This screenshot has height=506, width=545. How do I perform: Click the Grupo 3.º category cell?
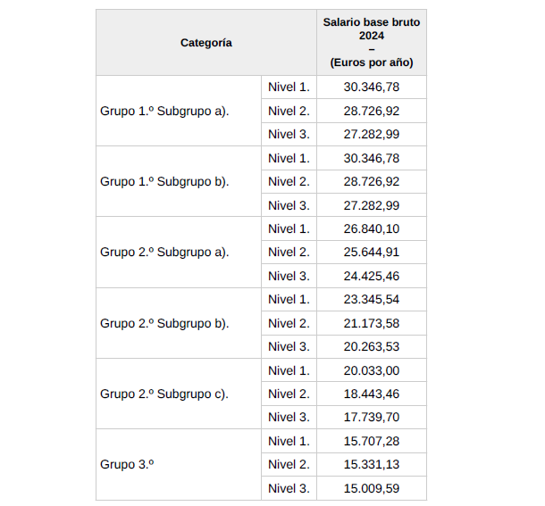click(130, 464)
